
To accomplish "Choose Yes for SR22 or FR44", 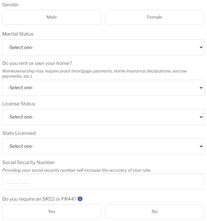I will point(51,212).
